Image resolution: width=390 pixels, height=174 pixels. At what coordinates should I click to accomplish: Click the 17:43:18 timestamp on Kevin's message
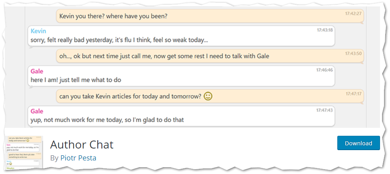click(x=325, y=30)
